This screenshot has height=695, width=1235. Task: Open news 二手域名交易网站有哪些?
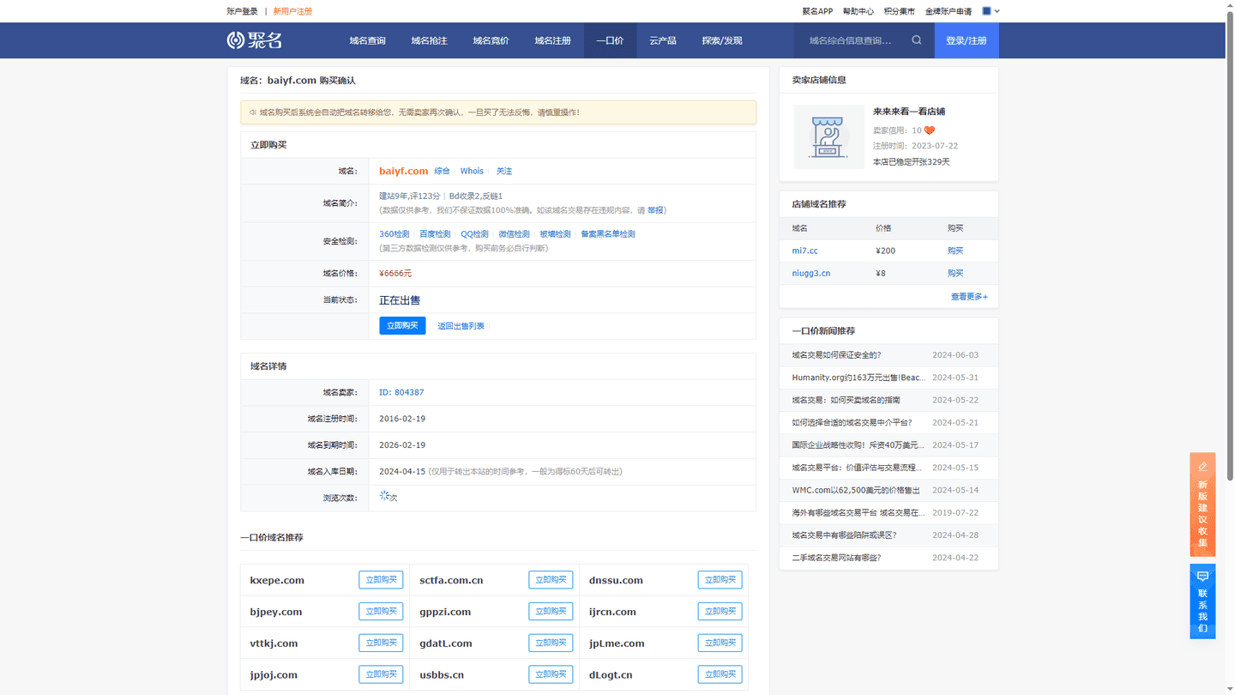click(836, 558)
